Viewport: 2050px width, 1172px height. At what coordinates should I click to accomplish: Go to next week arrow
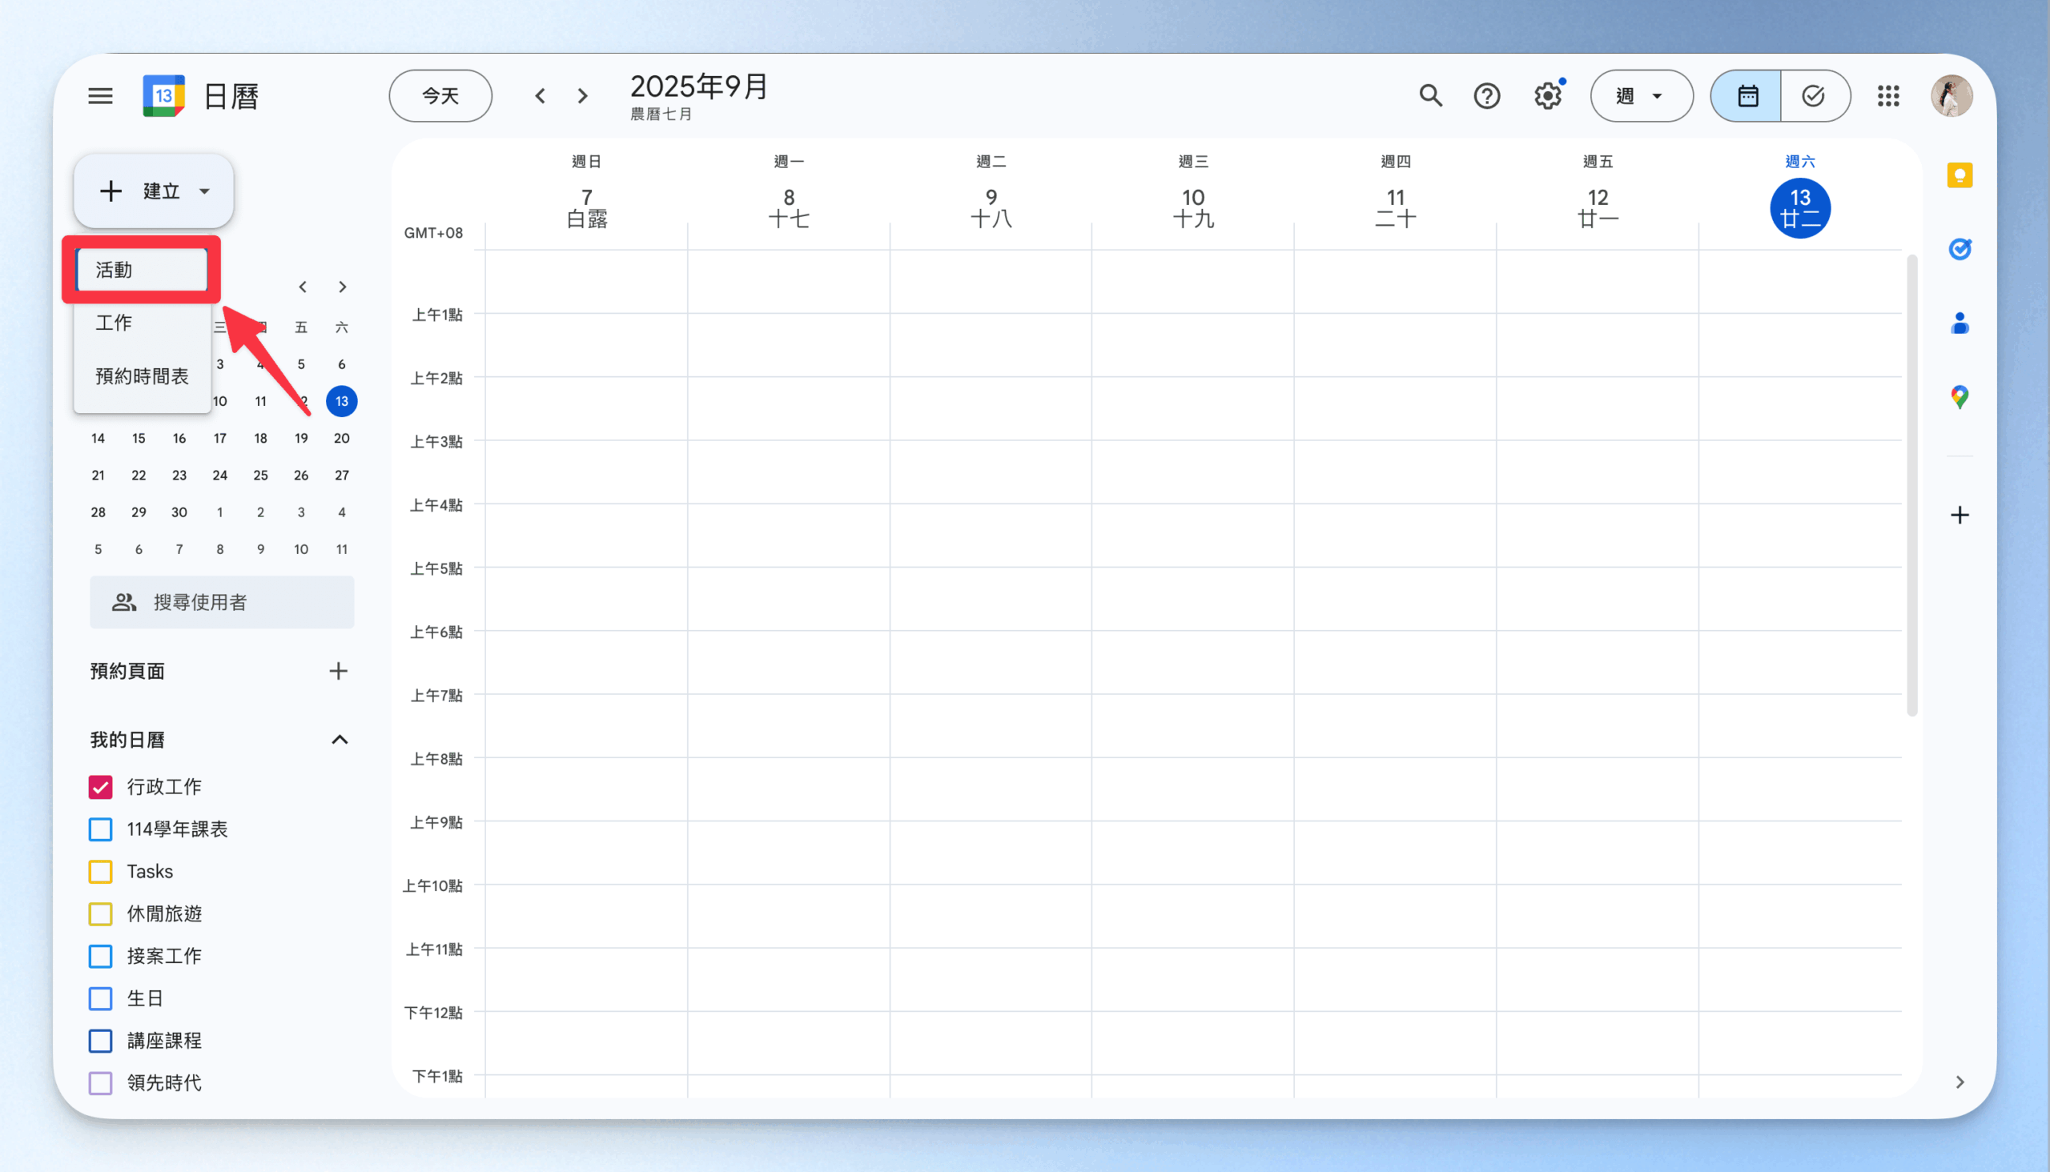pos(582,96)
